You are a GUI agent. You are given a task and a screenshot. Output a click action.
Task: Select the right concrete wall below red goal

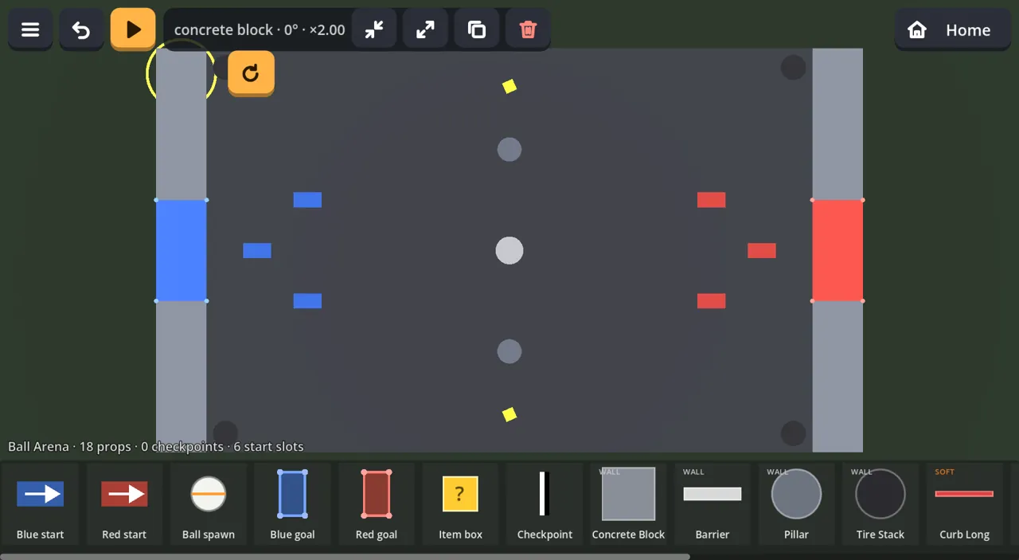[x=837, y=376]
